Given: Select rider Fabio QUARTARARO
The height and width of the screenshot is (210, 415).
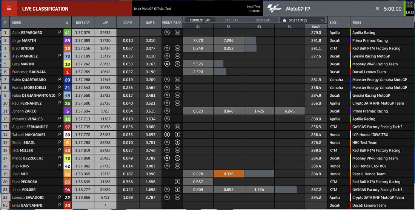Looking at the screenshot, I should tap(29, 80).
